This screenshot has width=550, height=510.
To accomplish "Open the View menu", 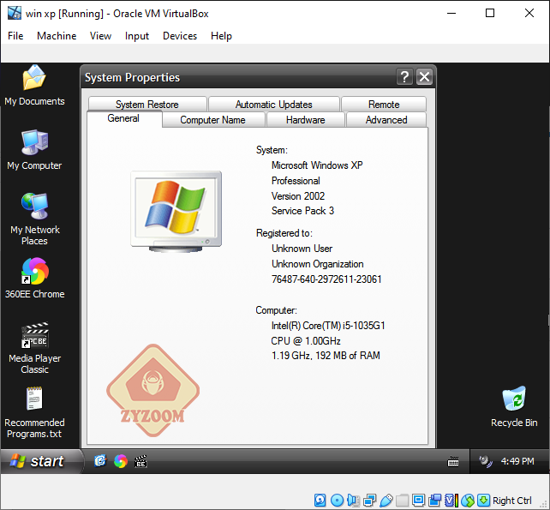I will (100, 36).
